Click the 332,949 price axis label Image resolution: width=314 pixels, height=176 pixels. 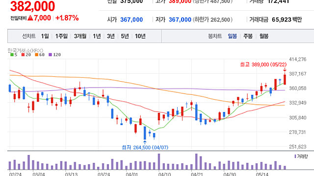click(x=298, y=103)
